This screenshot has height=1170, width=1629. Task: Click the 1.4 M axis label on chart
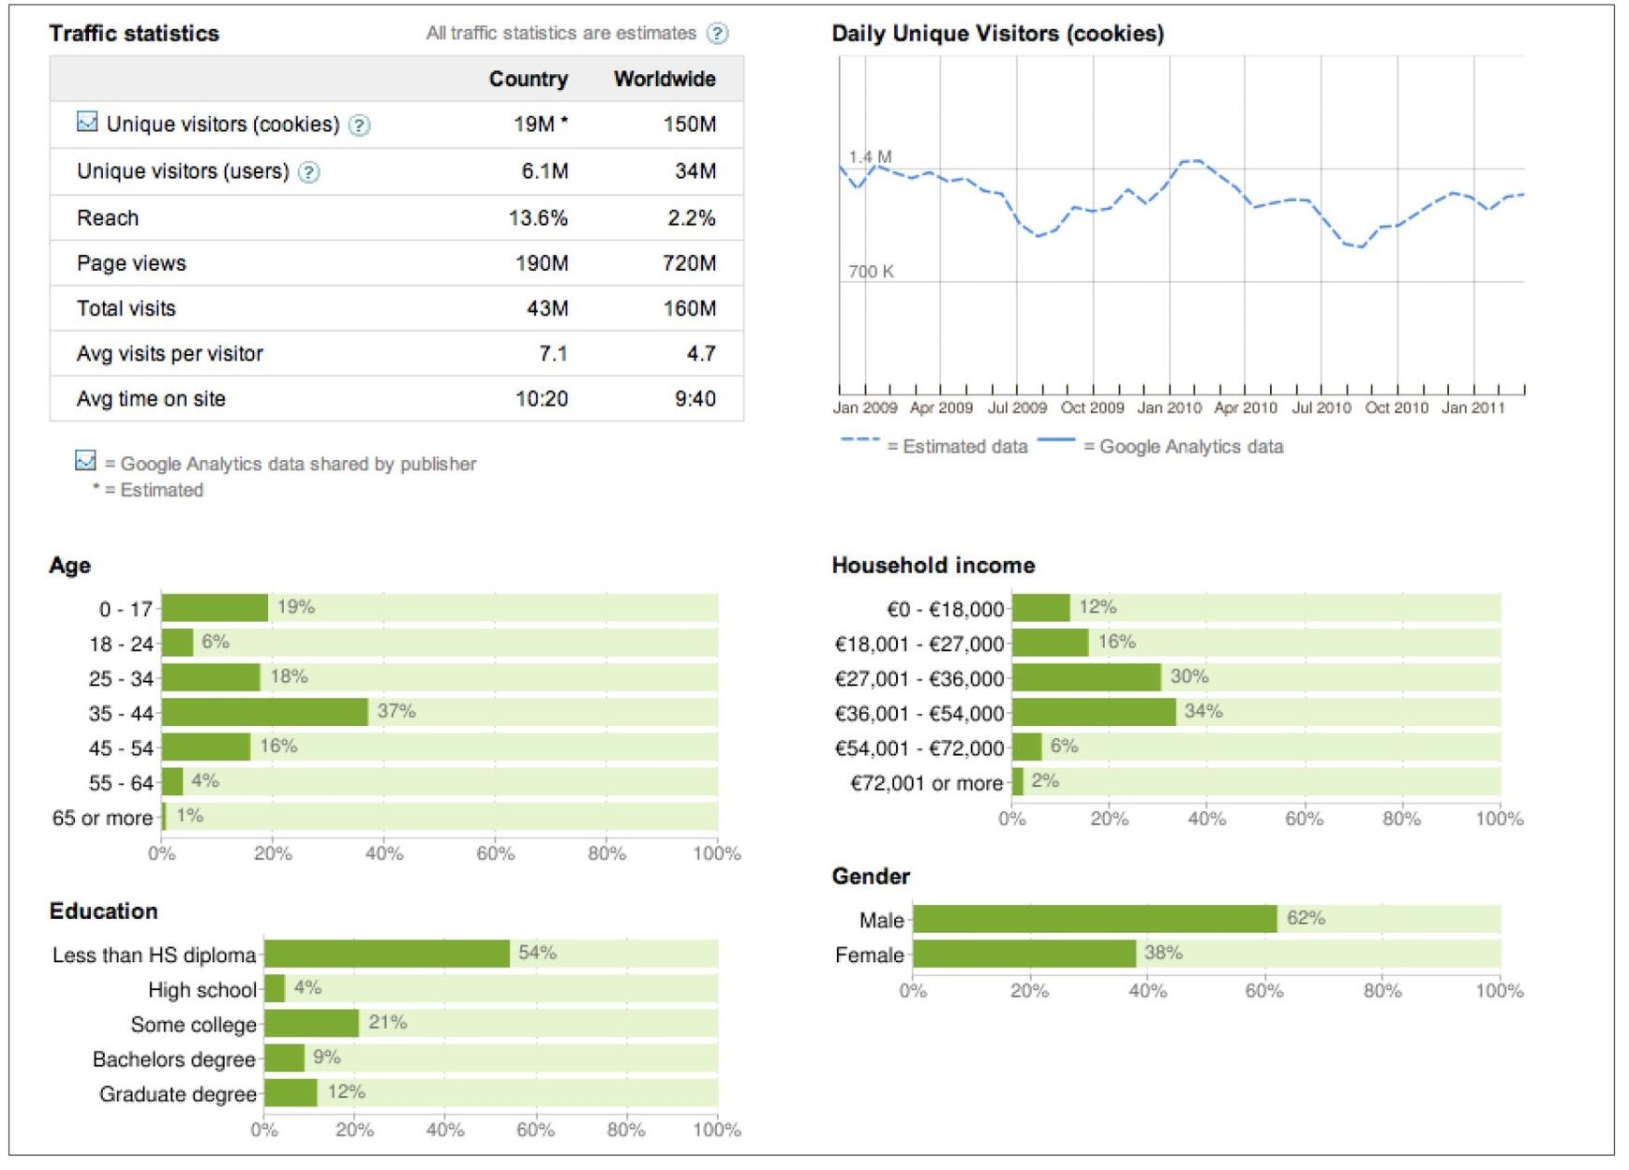[x=870, y=156]
